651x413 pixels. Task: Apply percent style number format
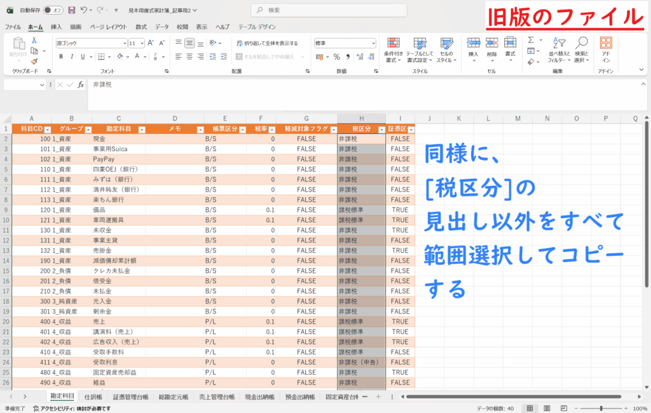pyautogui.click(x=337, y=56)
